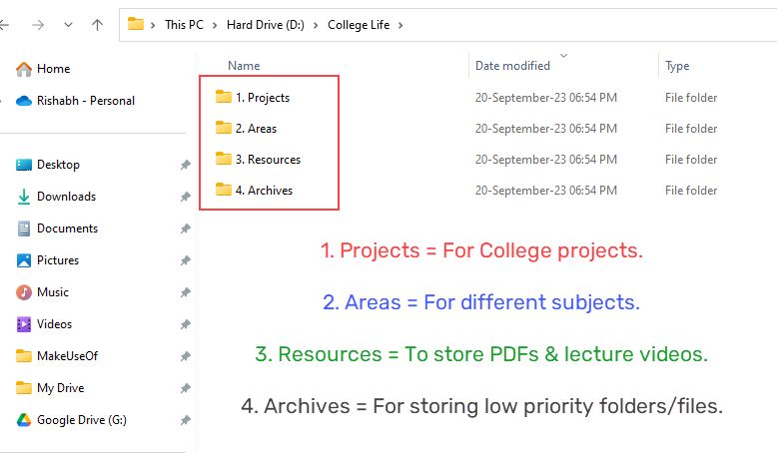Click 'This PC' in the address bar
This screenshot has width=777, height=453.
click(184, 25)
